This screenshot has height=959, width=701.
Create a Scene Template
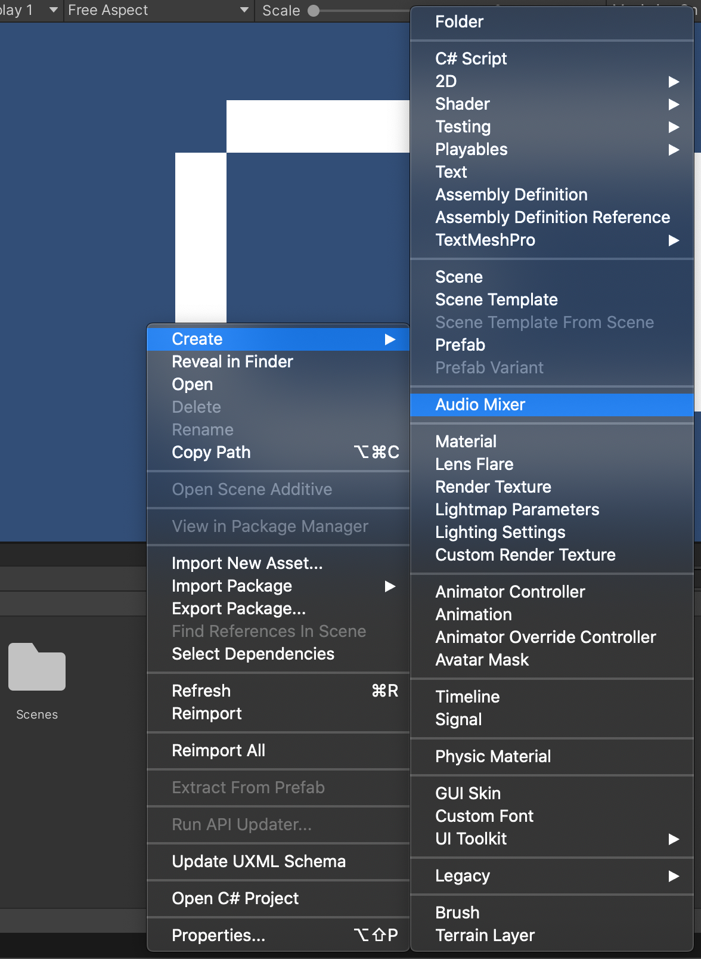click(x=552, y=299)
